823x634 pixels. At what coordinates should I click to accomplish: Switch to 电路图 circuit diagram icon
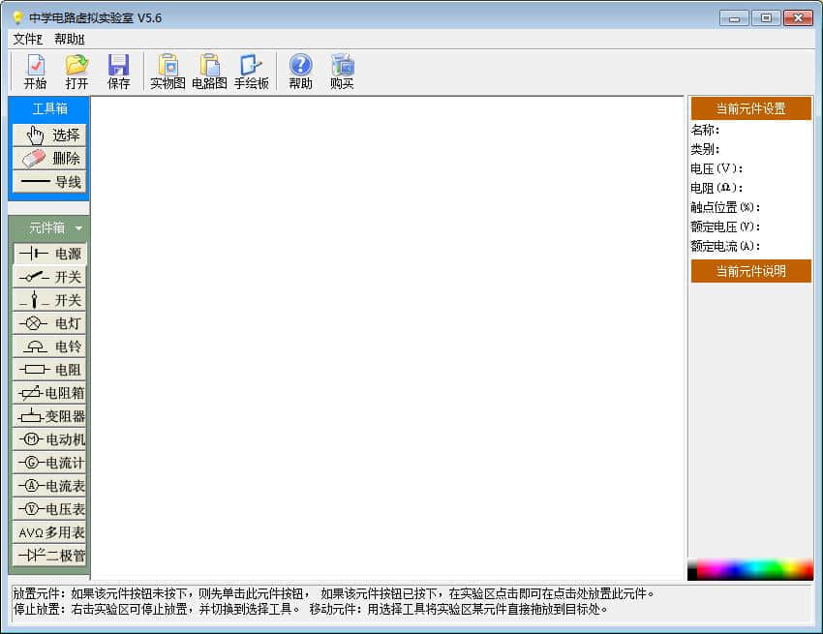[209, 72]
